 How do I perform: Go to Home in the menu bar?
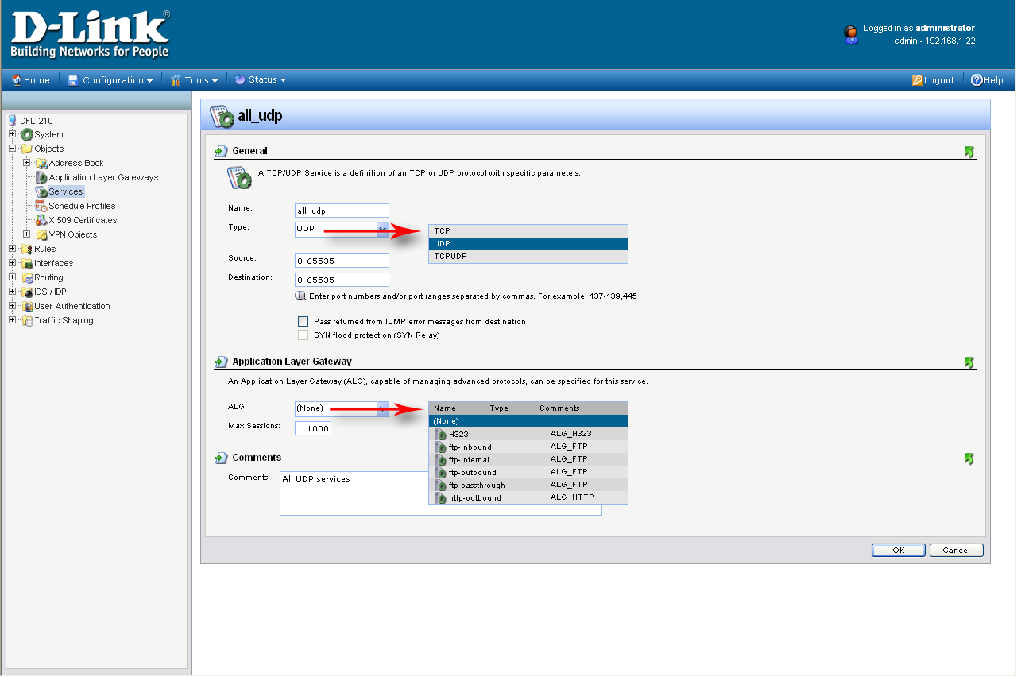30,80
